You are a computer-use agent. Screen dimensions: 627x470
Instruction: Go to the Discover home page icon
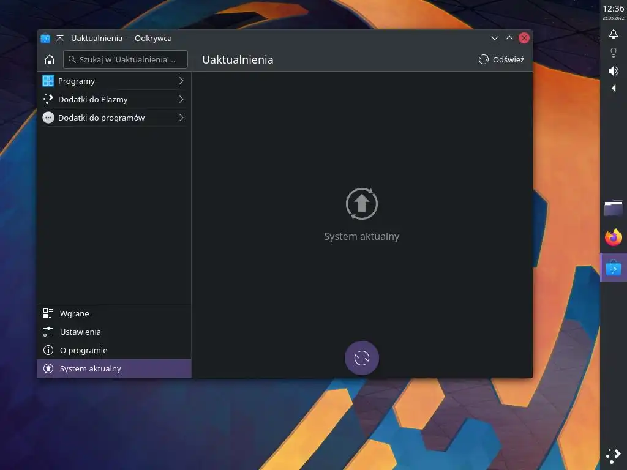[49, 59]
